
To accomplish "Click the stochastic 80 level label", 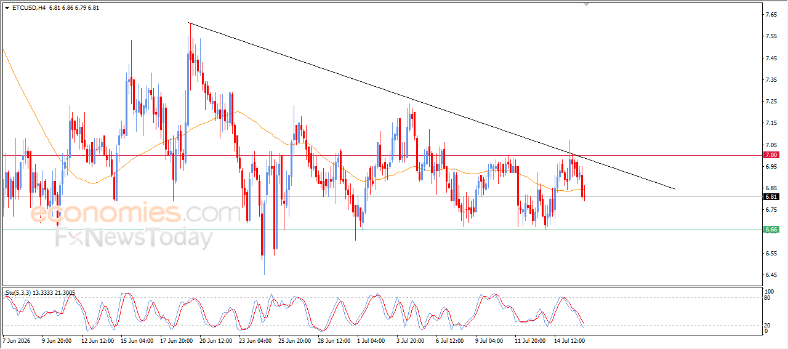I will tap(767, 299).
